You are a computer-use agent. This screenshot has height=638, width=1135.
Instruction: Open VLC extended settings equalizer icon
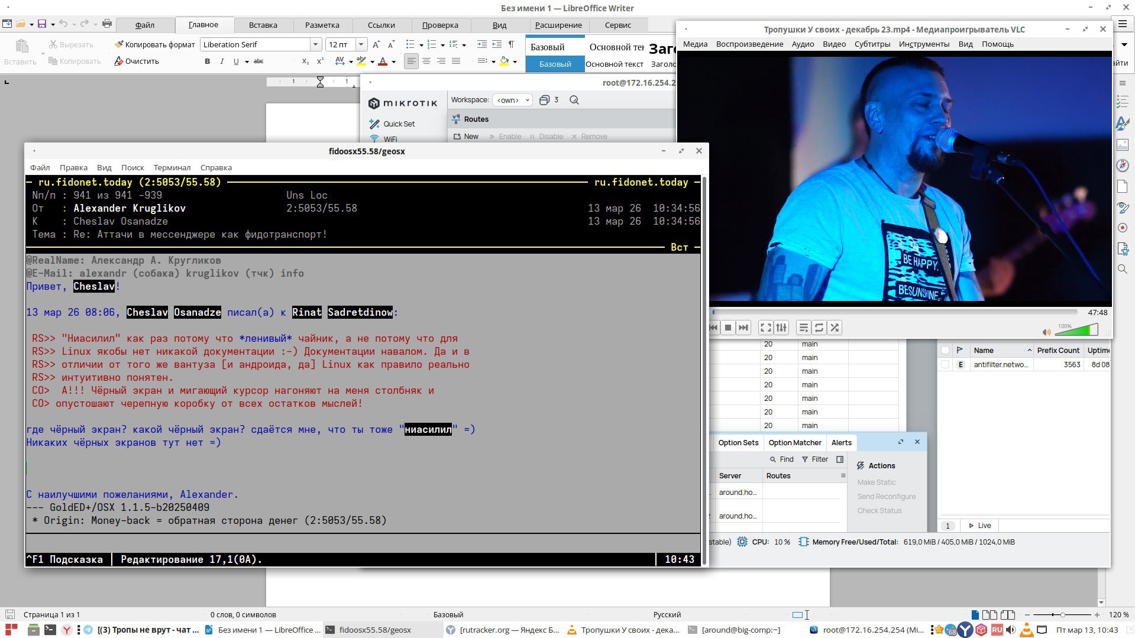click(x=781, y=328)
